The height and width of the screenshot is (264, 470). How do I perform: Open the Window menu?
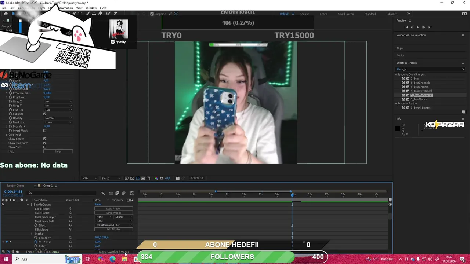pyautogui.click(x=91, y=8)
